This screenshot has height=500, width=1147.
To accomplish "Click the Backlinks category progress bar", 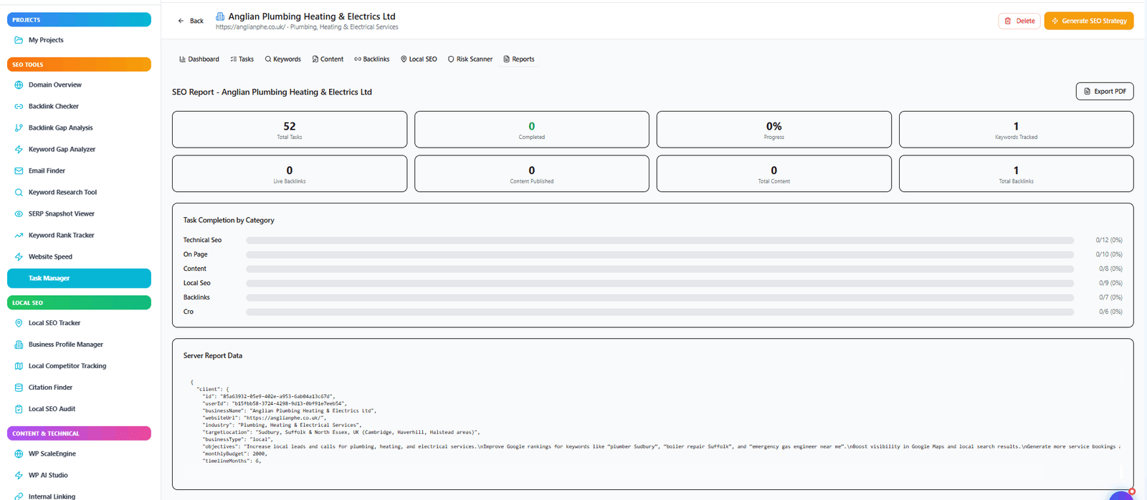I will 660,298.
